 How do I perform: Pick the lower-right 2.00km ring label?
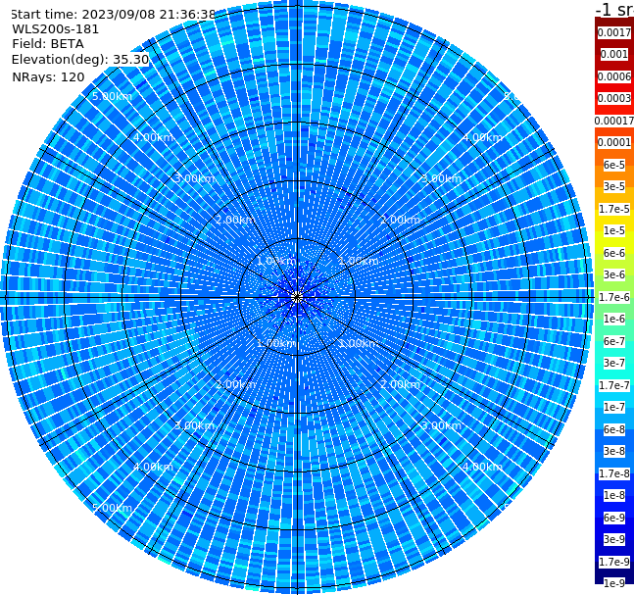pos(401,384)
